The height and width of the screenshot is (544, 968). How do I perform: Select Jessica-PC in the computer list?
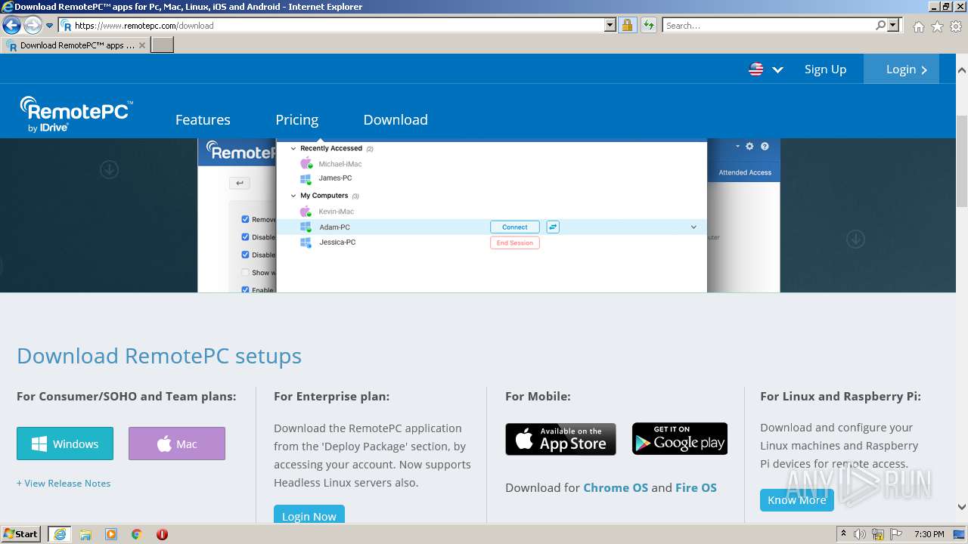point(337,243)
